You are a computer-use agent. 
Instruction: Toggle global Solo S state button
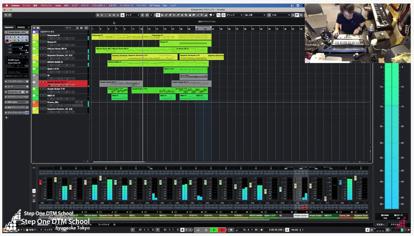(101, 15)
